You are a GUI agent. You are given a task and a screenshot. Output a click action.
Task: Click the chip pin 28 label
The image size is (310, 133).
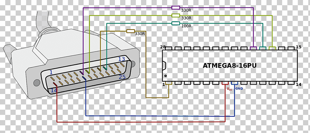(x=163, y=47)
